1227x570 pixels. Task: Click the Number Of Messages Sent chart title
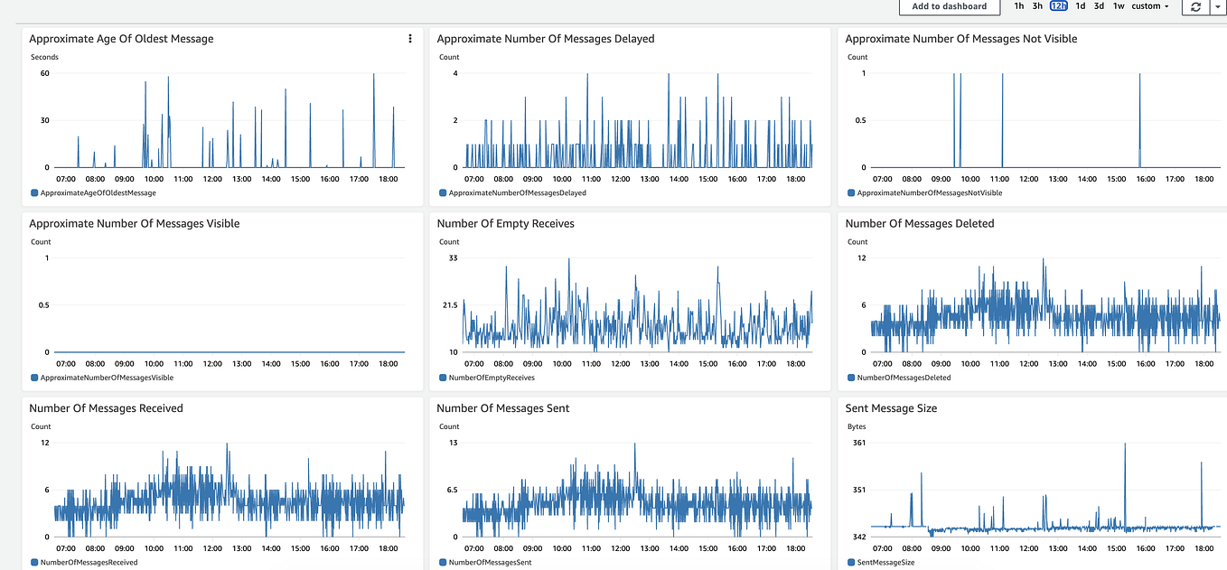[x=502, y=408]
